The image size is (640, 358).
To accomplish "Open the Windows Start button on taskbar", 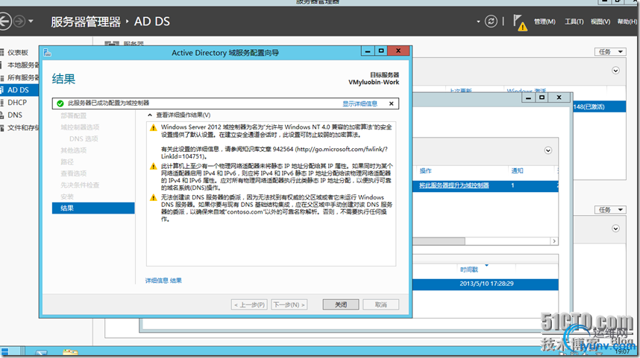I will pos(4,351).
